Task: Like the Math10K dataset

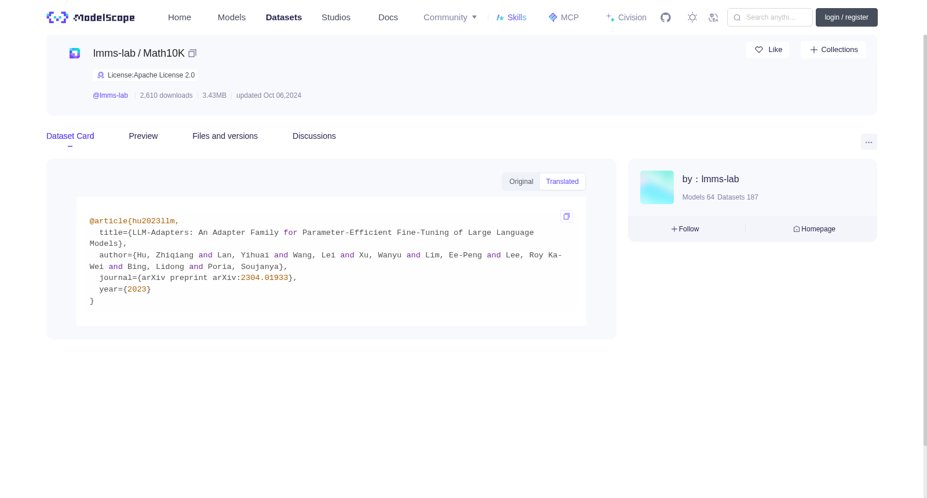Action: point(768,50)
